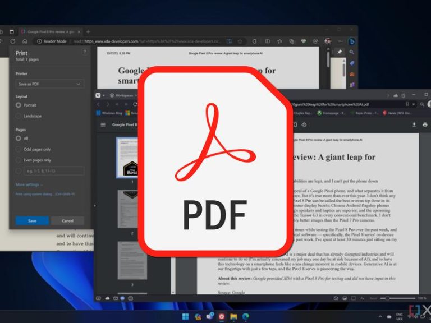This screenshot has height=323, width=431.
Task: Select the Landscape layout radio button
Action: click(x=19, y=116)
